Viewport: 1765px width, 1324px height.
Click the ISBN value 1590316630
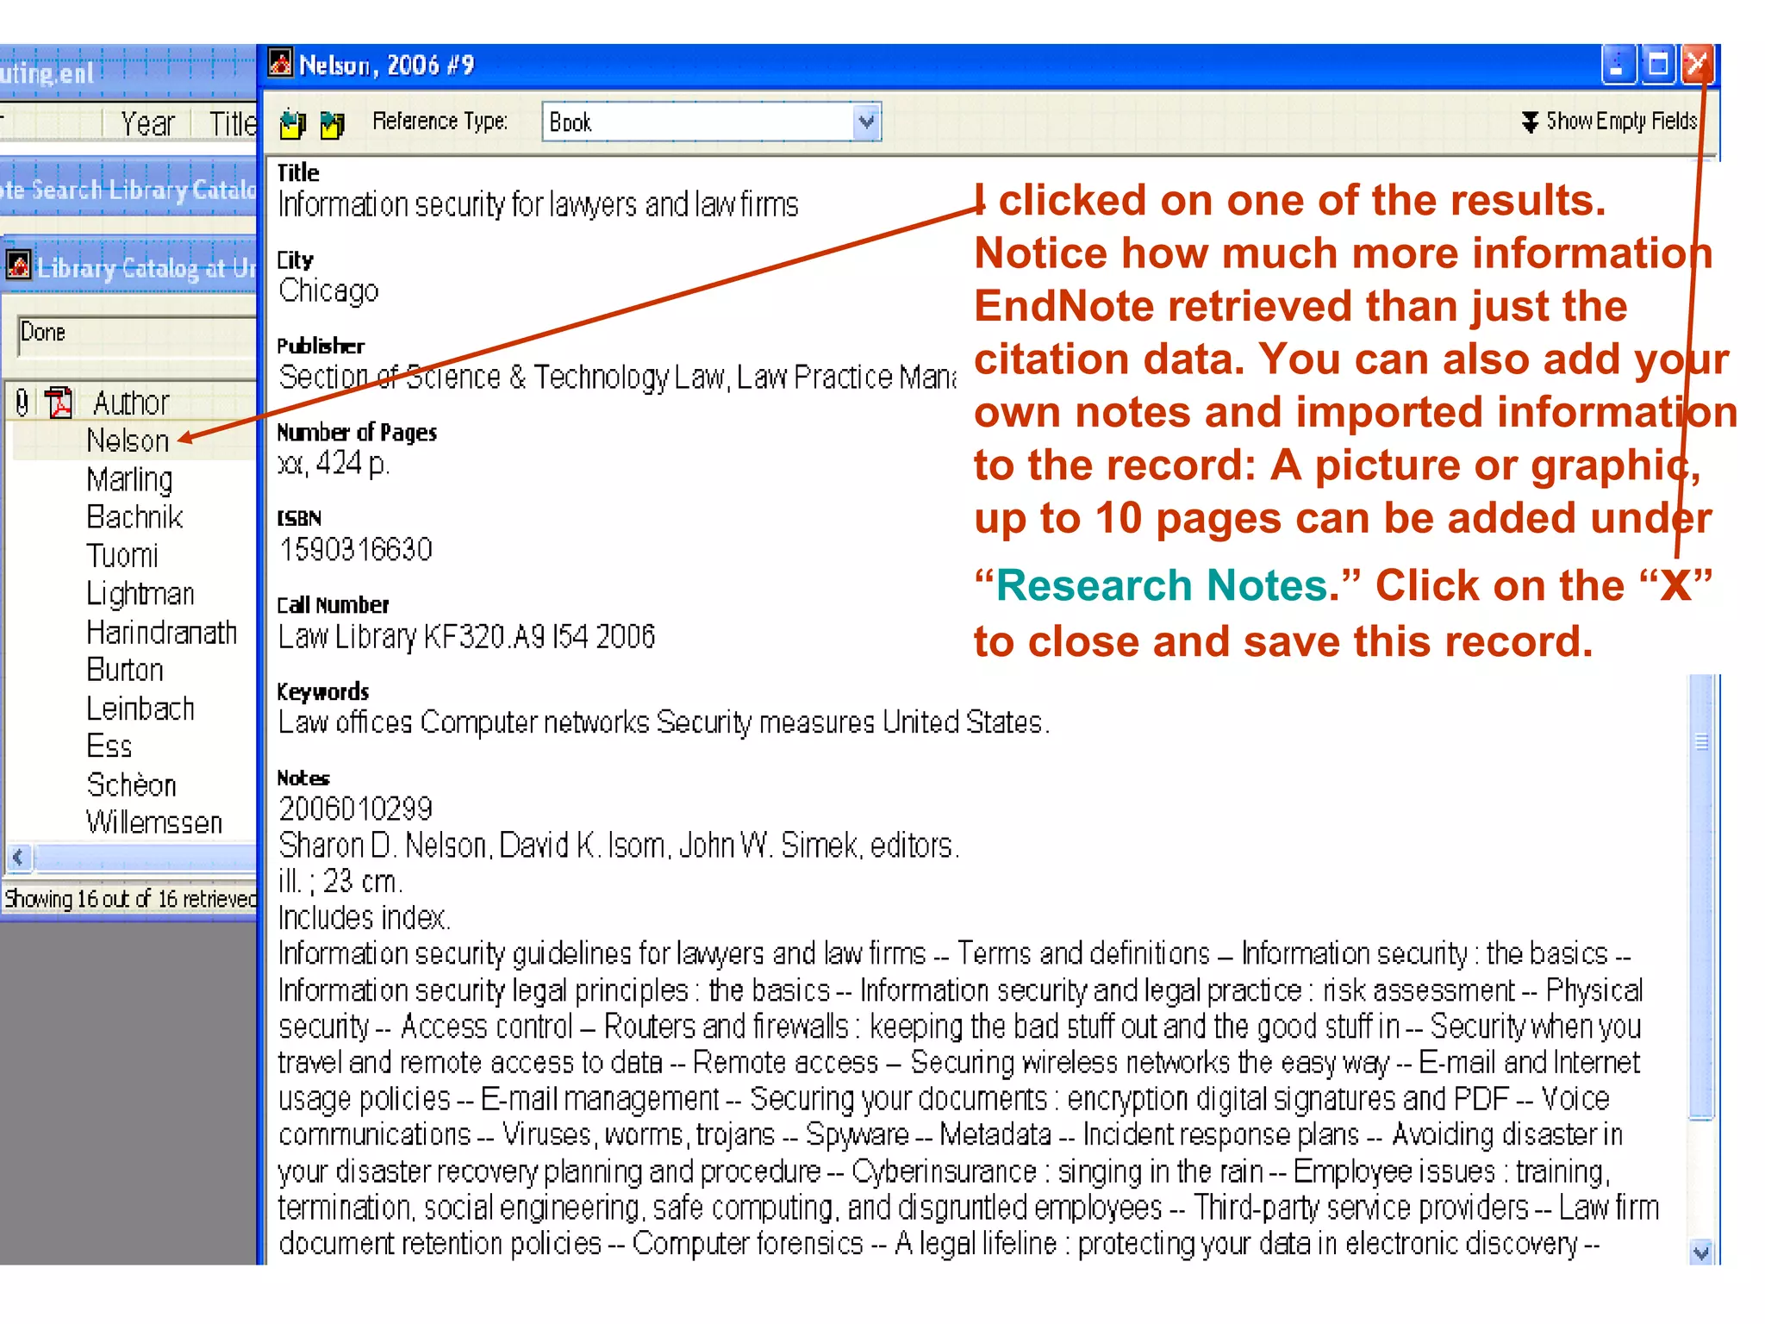[355, 549]
